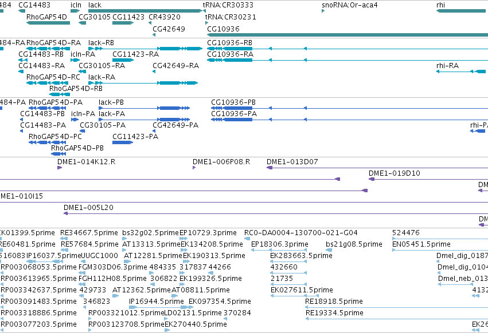Click the FGM303D06.3prime EST label
This screenshot has width=488, height=333.
click(112, 267)
